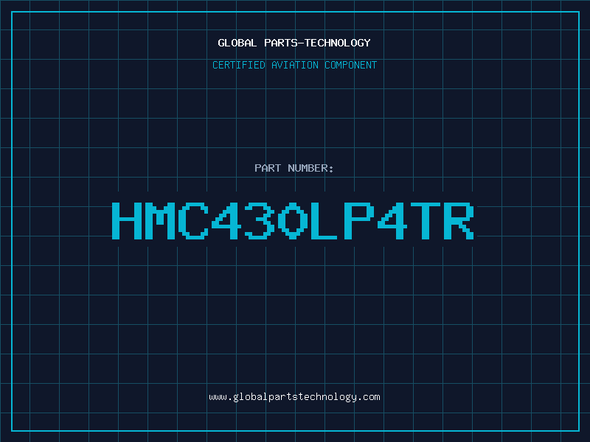The height and width of the screenshot is (442, 590).
Task: Click the PART NUMBER: label
Action: pyautogui.click(x=294, y=168)
